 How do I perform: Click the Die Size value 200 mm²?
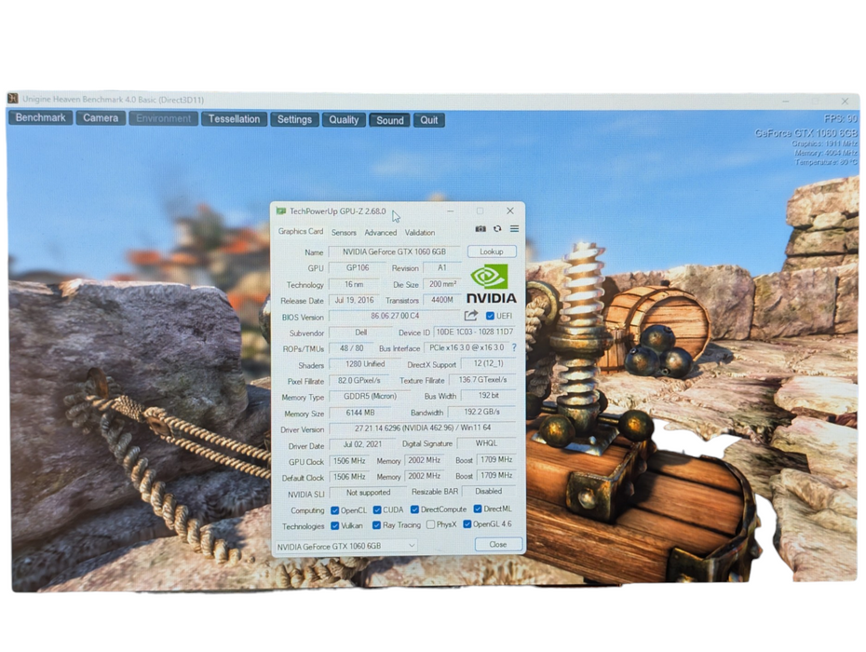pos(442,284)
